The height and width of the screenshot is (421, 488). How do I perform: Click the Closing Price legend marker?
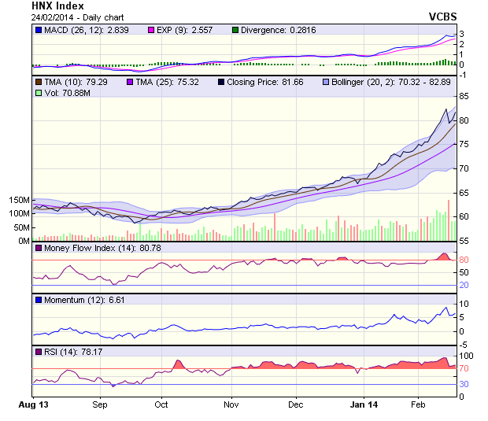(x=221, y=81)
